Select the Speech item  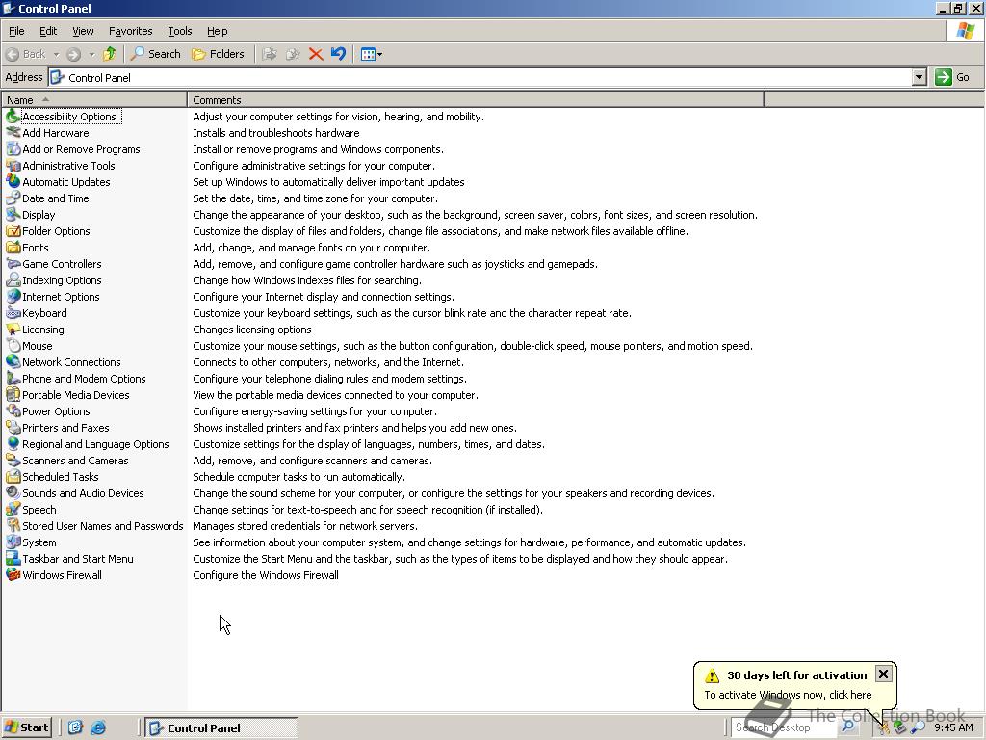[39, 509]
